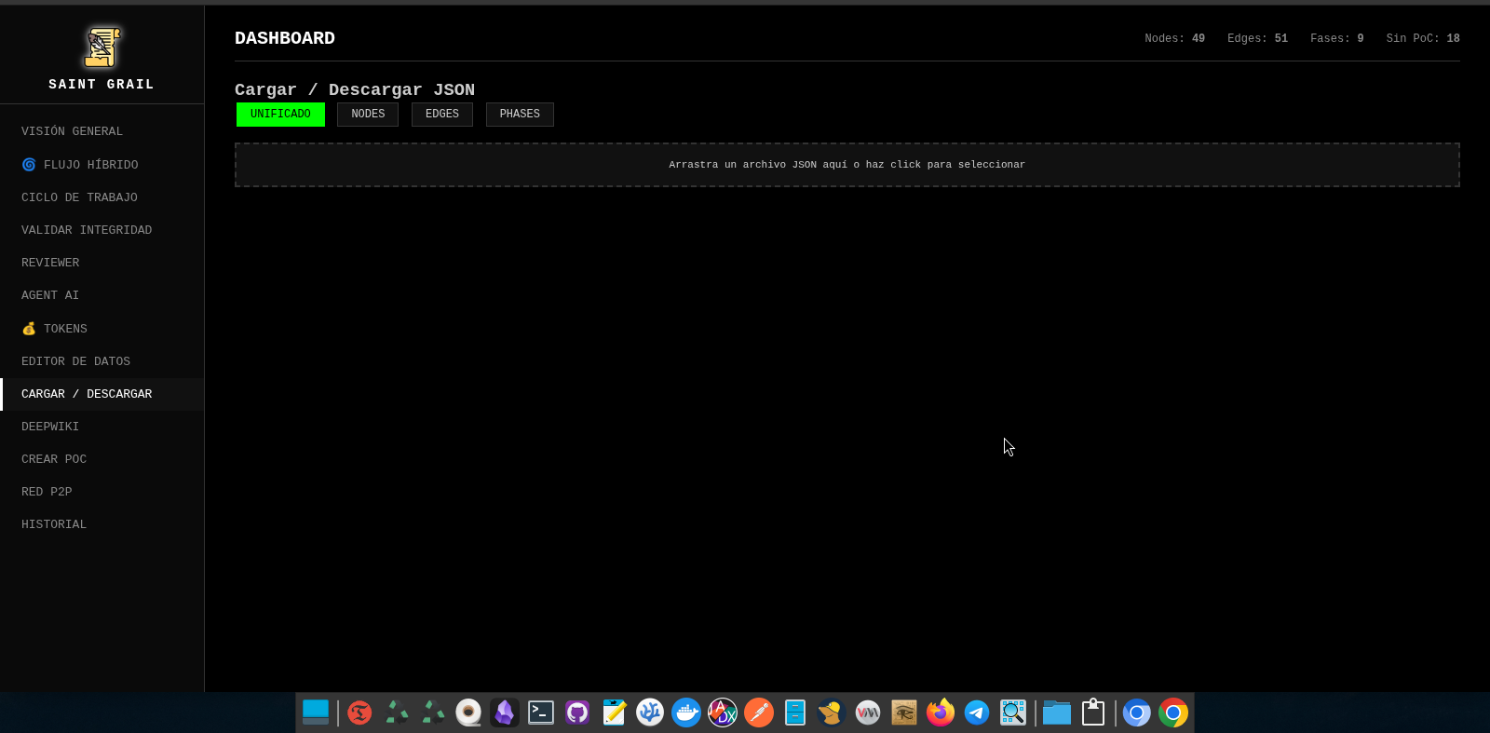Open the red T application in dock

[x=359, y=713]
